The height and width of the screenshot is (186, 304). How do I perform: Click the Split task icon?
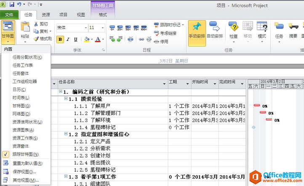click(x=130, y=39)
